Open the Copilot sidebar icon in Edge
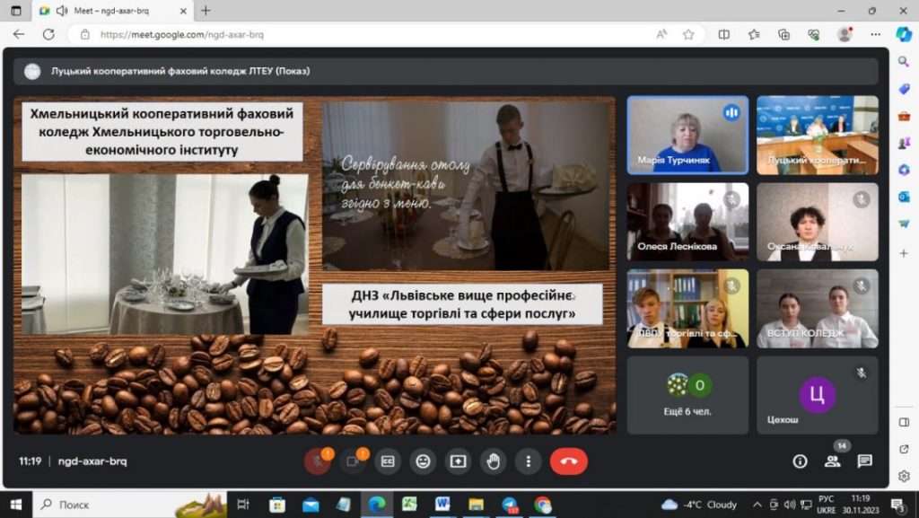 (904, 34)
